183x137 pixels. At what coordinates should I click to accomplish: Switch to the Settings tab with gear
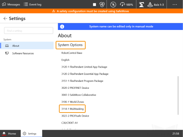click(31, 133)
